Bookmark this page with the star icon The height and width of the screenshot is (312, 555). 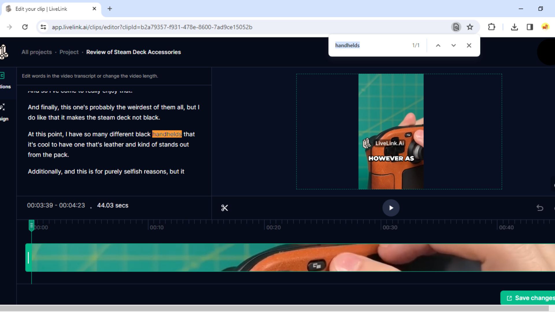[x=470, y=27]
